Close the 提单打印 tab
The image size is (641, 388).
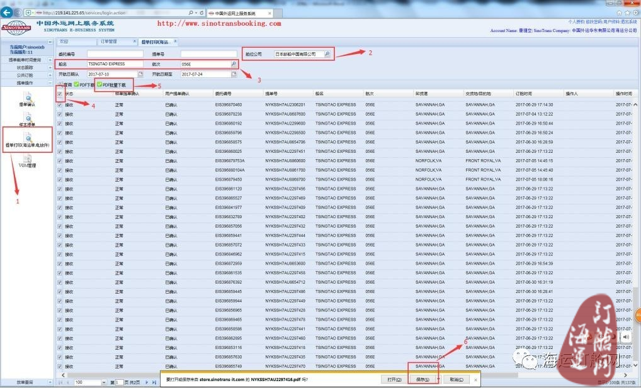click(176, 42)
